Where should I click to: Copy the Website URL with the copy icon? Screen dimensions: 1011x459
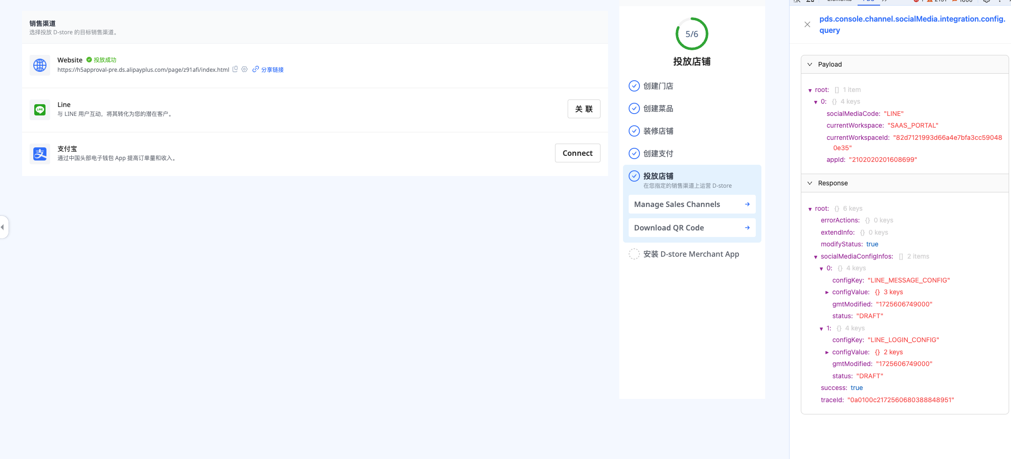pyautogui.click(x=235, y=69)
